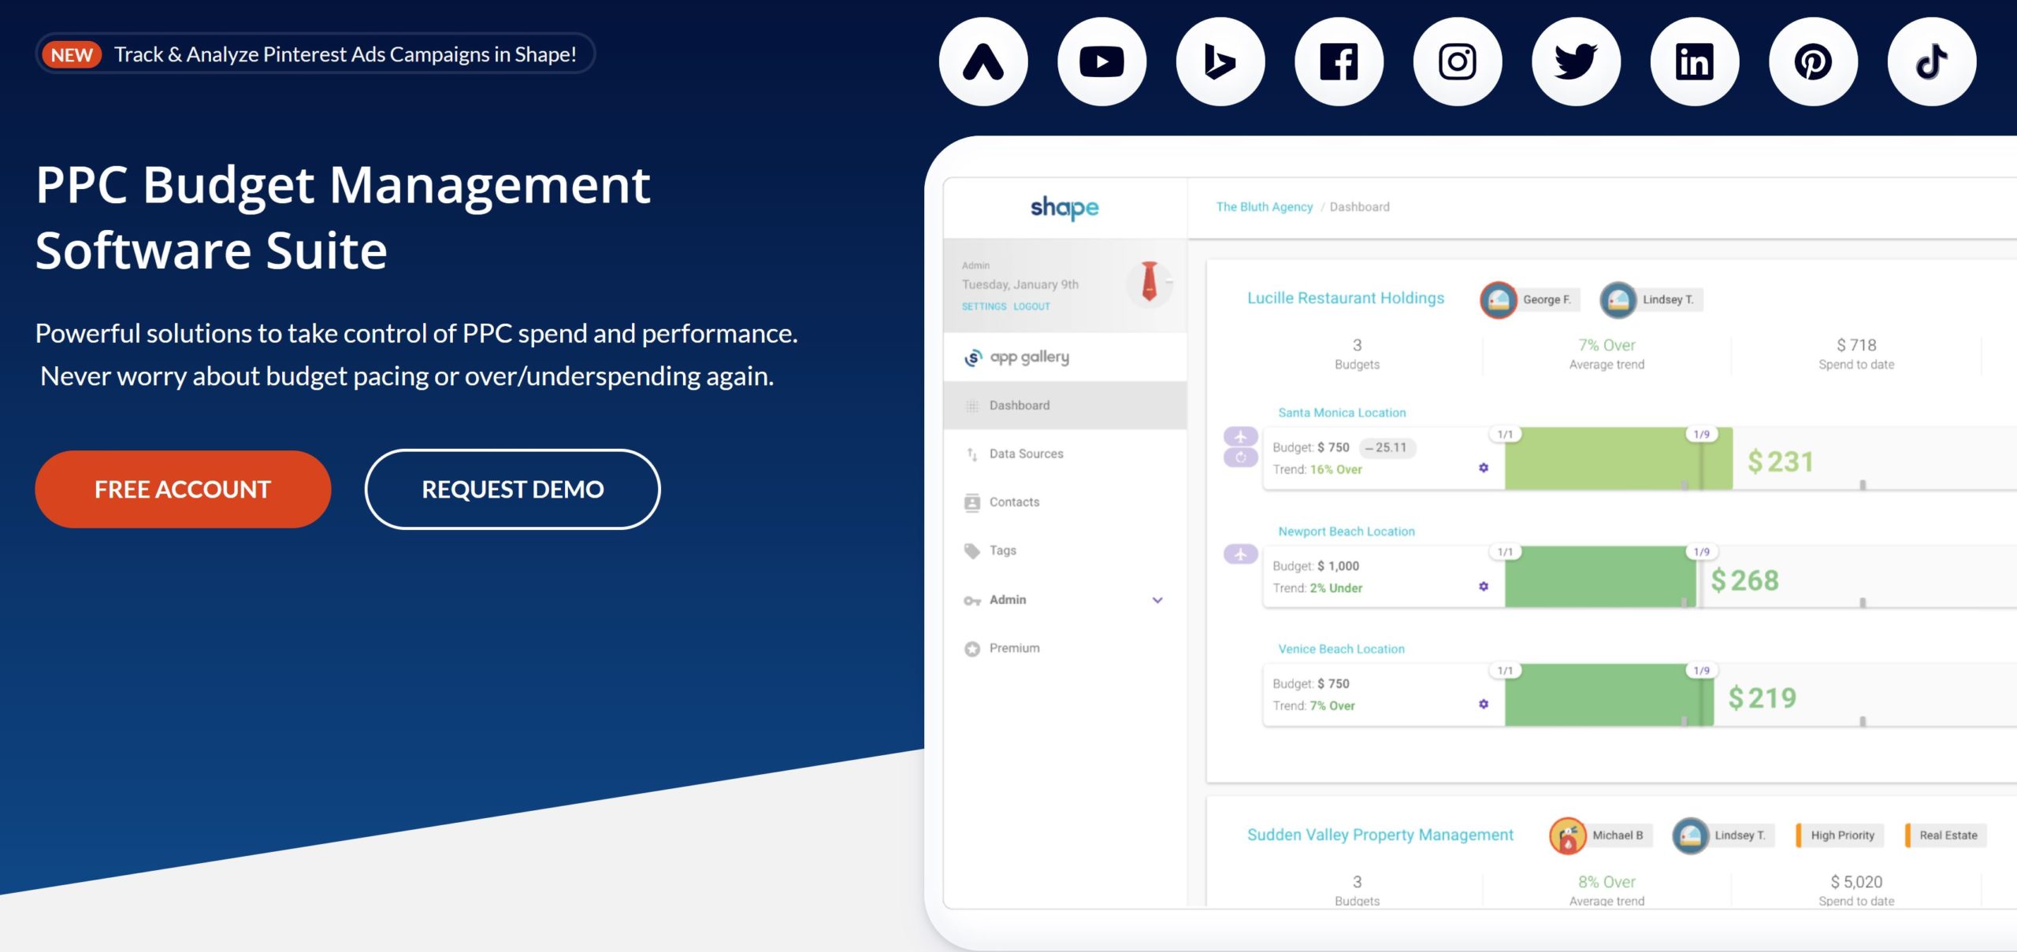The height and width of the screenshot is (952, 2017).
Task: Click the SETTINGS link
Action: tap(984, 306)
